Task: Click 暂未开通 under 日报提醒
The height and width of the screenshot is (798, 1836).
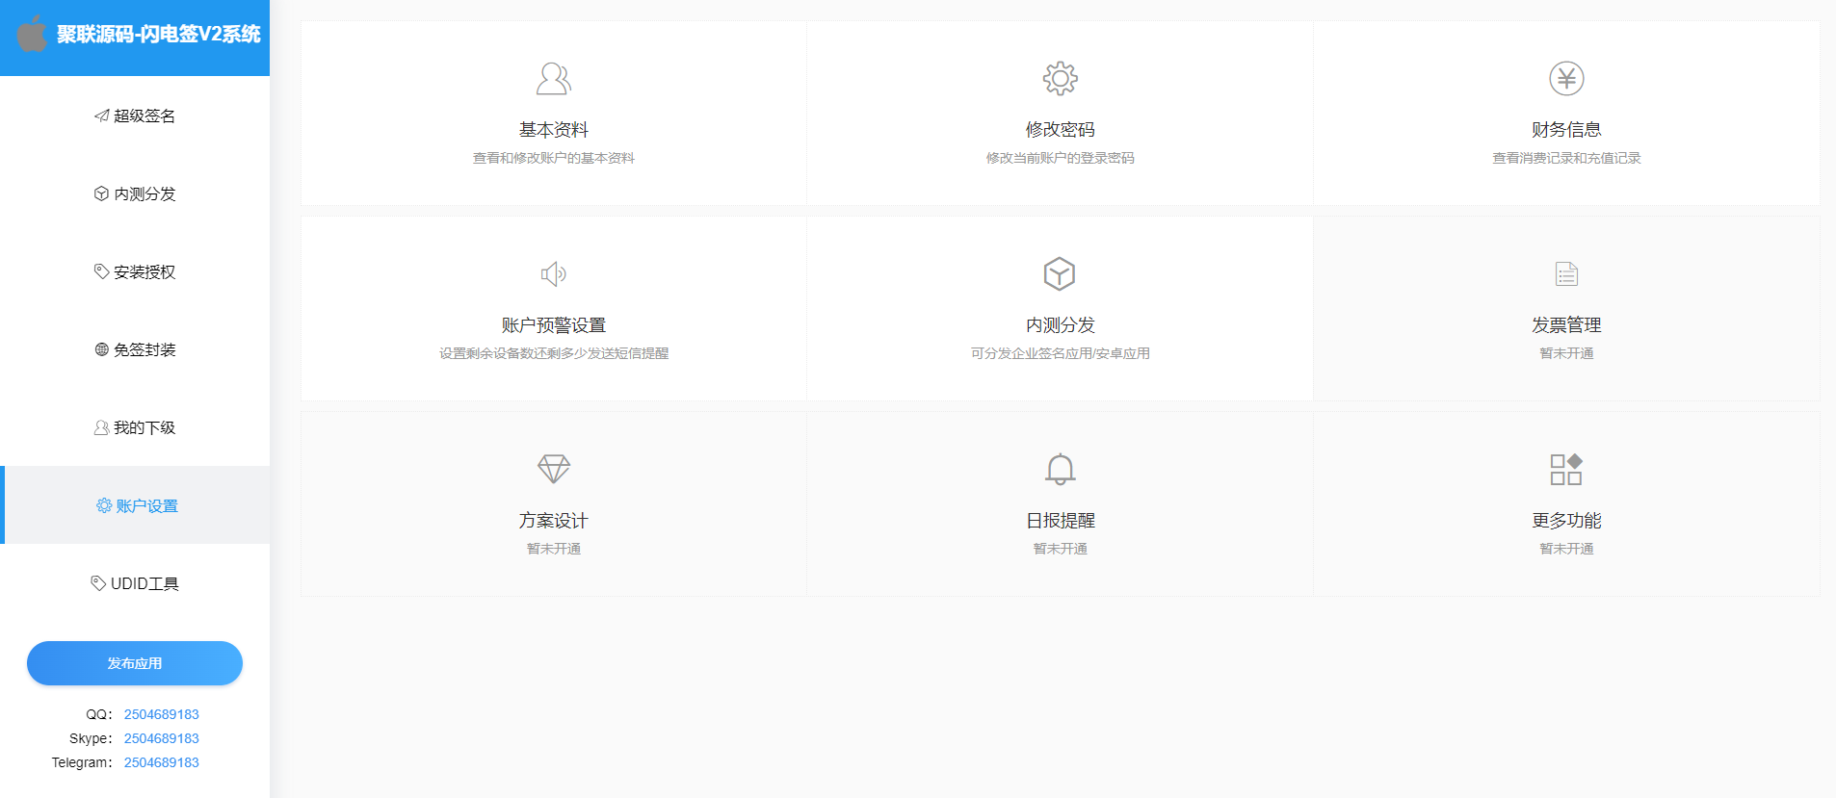Action: tap(1061, 549)
